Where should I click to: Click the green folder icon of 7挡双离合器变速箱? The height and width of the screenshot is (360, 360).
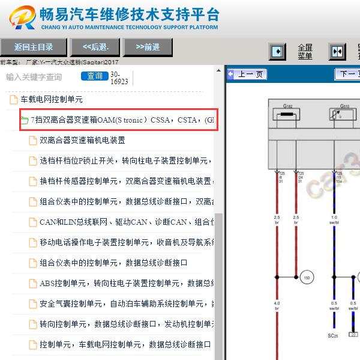point(25,120)
